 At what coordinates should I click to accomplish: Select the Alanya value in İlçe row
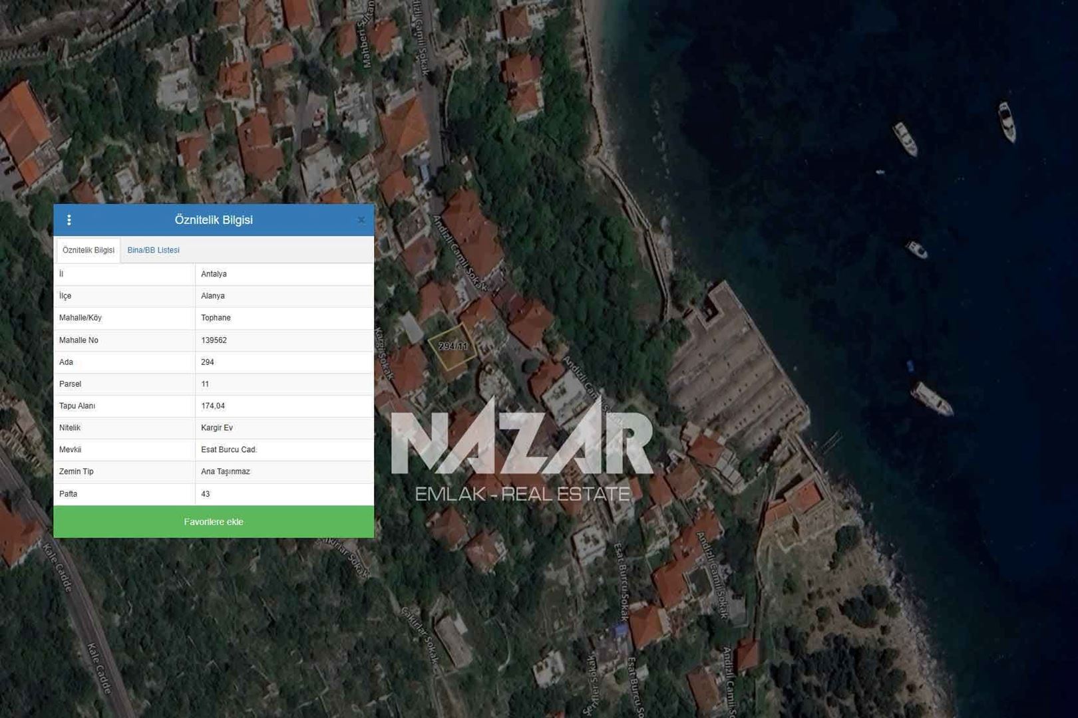(213, 296)
